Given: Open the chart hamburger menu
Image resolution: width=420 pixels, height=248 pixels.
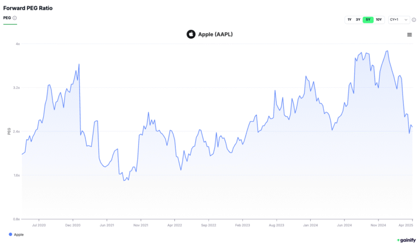Looking at the screenshot, I should click(x=409, y=35).
